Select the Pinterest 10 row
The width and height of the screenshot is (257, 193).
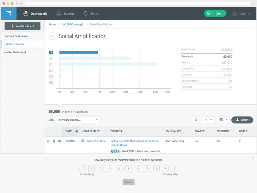tap(206, 87)
